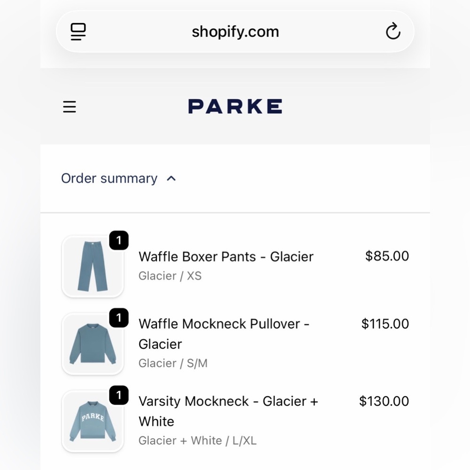Open the hamburger navigation menu
This screenshot has width=470, height=470.
coord(70,107)
